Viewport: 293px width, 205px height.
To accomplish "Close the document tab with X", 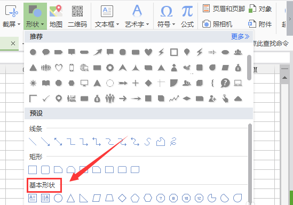I will coord(13,44).
